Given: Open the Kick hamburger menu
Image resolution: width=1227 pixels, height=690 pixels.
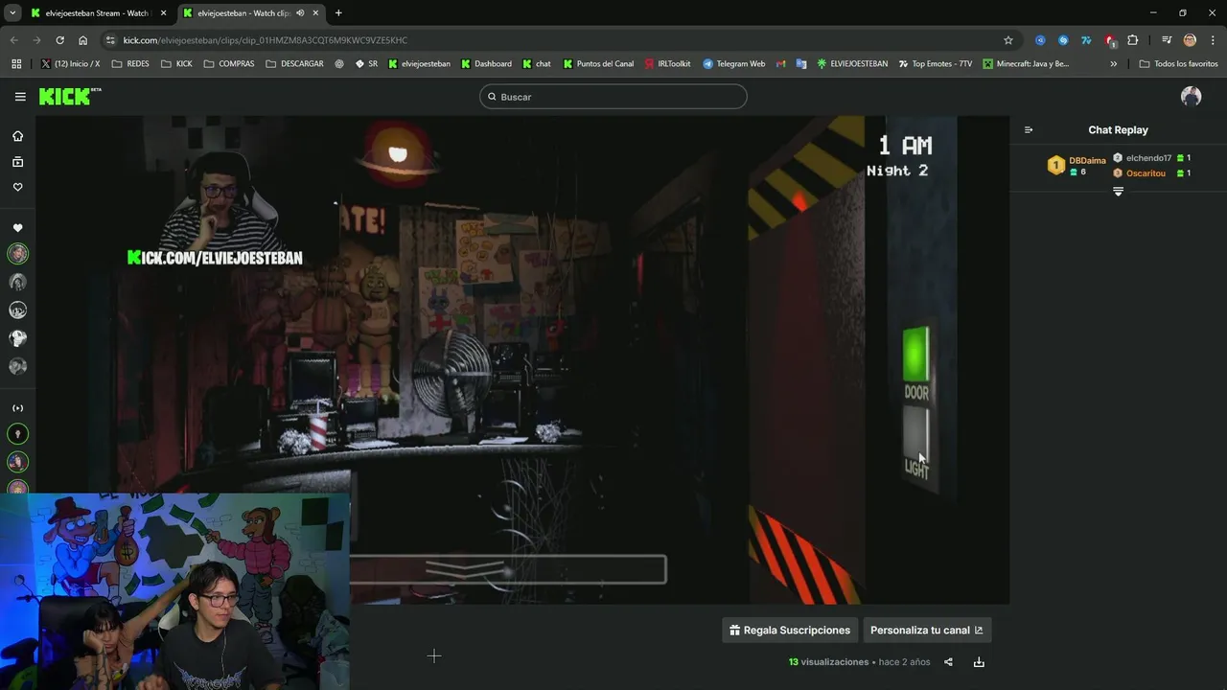Looking at the screenshot, I should 20,97.
